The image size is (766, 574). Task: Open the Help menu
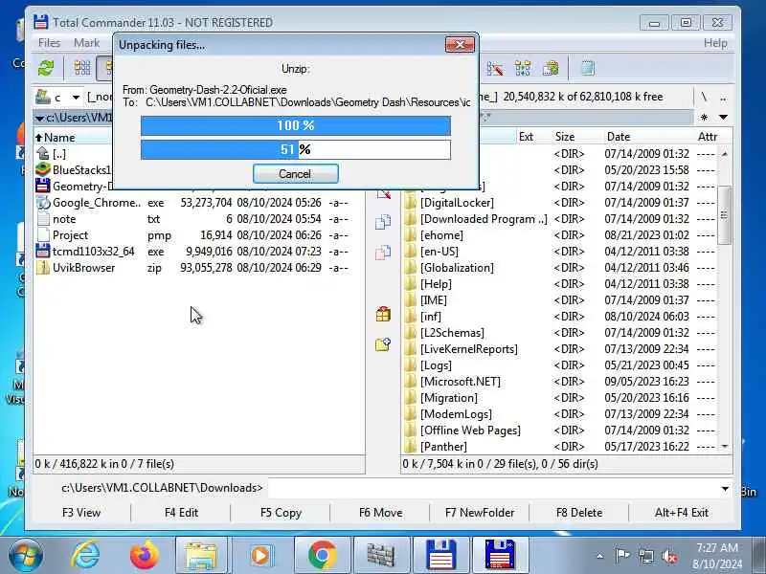(x=715, y=43)
